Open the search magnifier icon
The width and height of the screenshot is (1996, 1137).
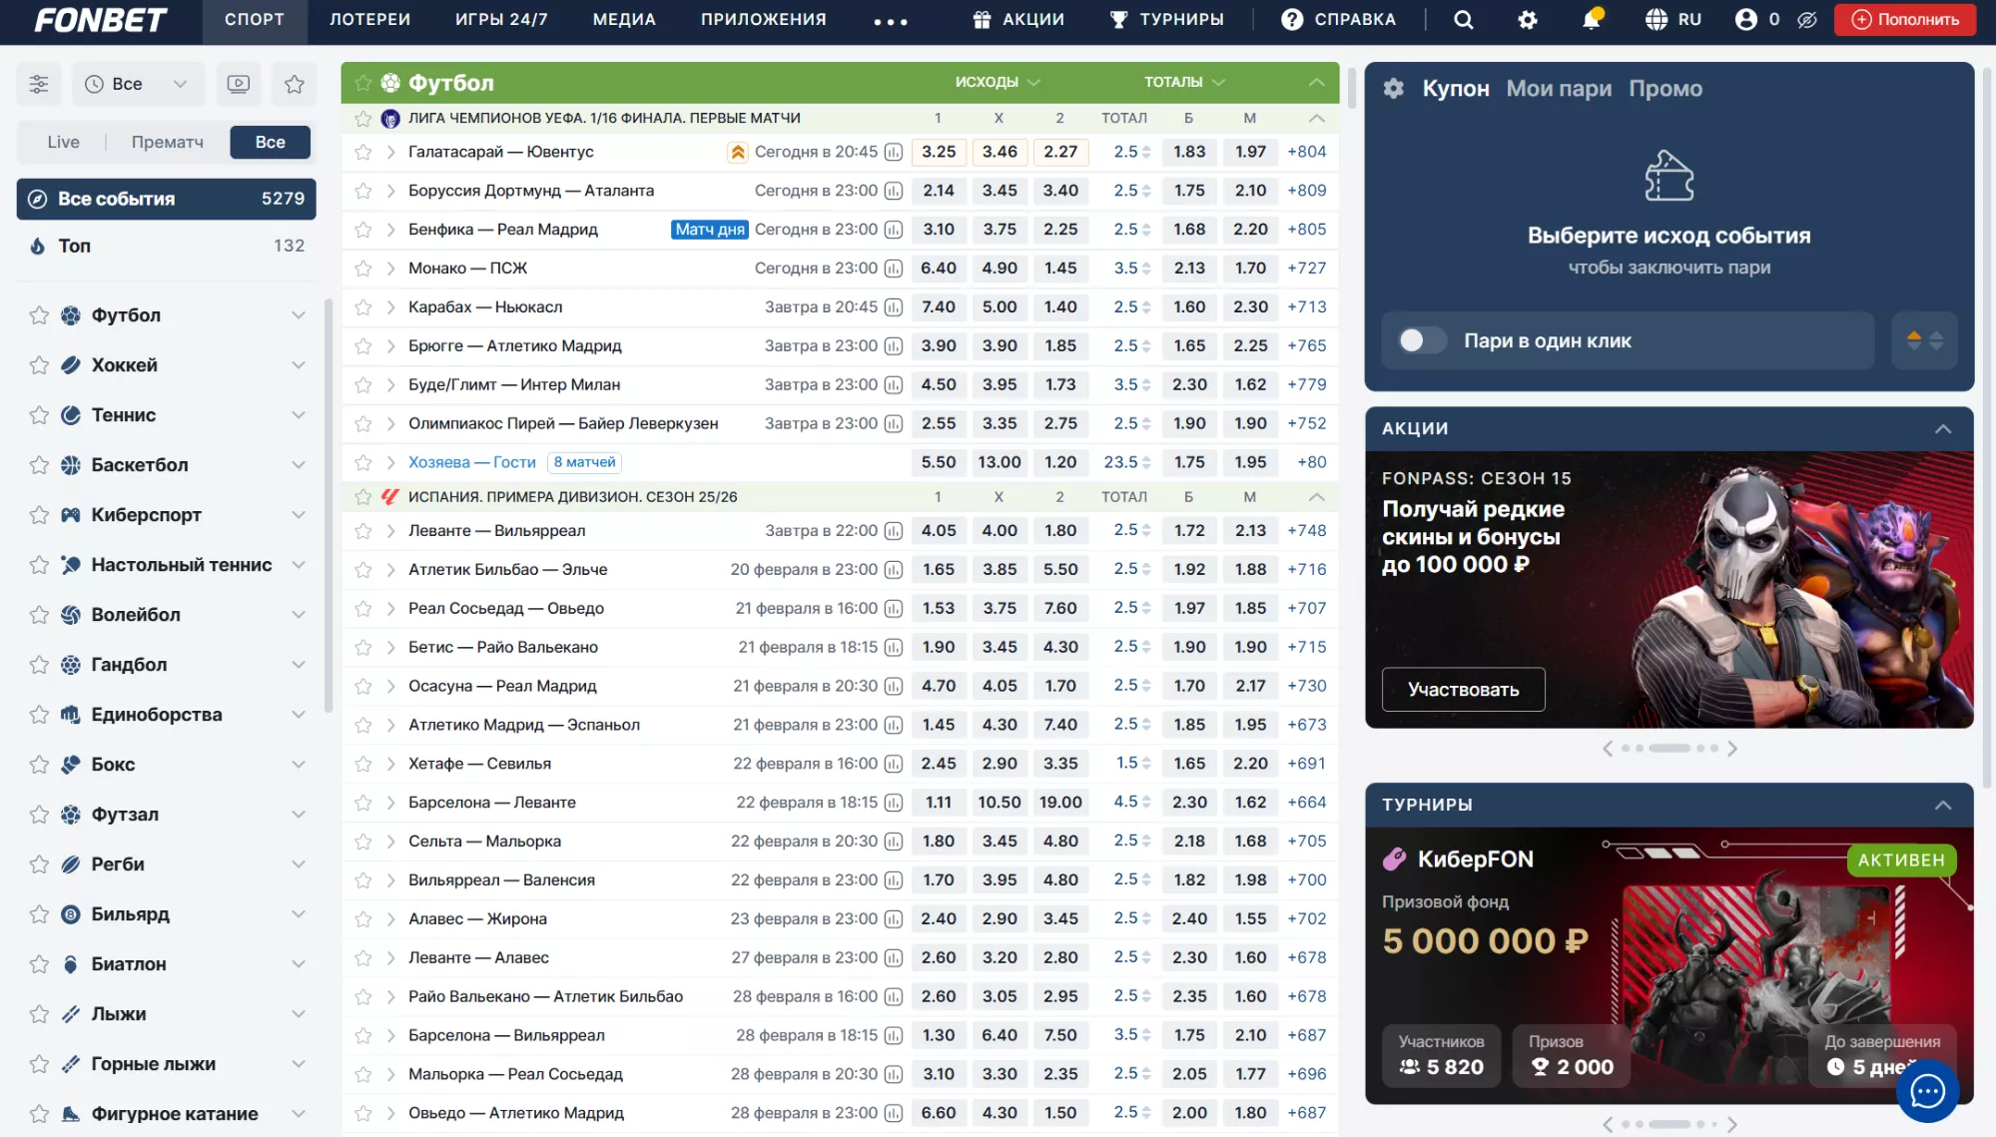[1463, 20]
